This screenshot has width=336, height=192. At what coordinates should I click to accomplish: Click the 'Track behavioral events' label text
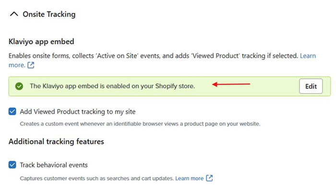[x=54, y=165]
